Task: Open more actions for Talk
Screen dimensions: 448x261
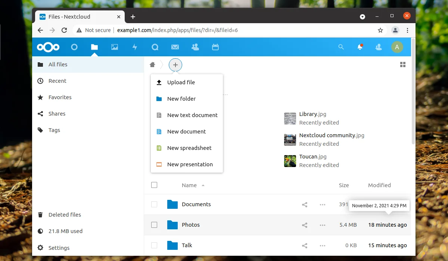Action: click(323, 245)
